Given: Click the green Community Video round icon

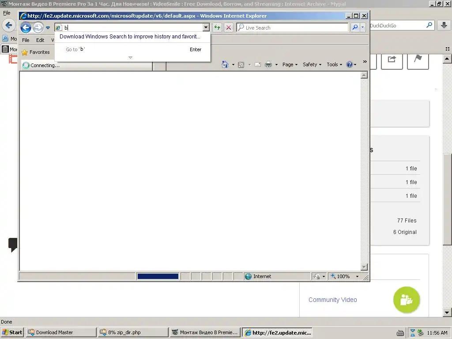Looking at the screenshot, I should coord(407,300).
